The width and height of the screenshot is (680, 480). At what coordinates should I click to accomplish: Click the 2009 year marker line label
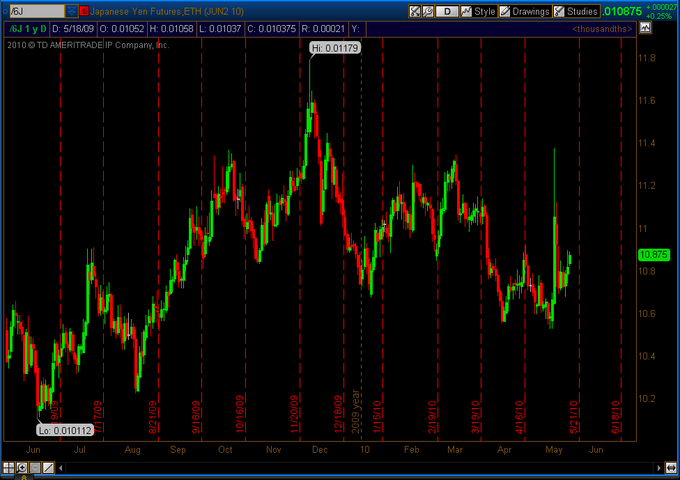(355, 411)
